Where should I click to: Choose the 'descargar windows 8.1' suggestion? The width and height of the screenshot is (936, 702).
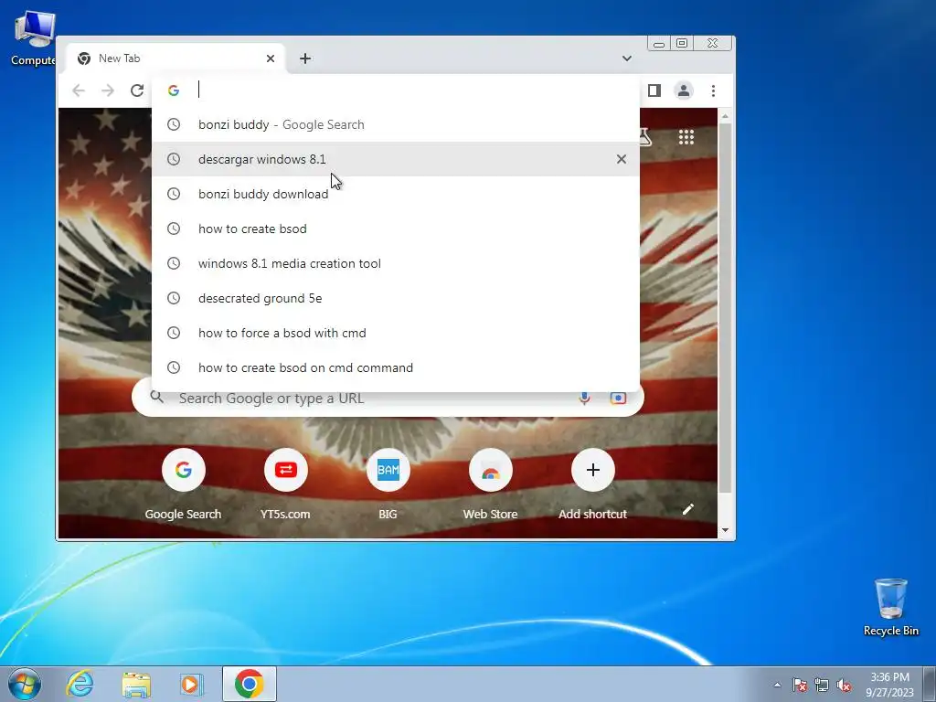[396, 159]
